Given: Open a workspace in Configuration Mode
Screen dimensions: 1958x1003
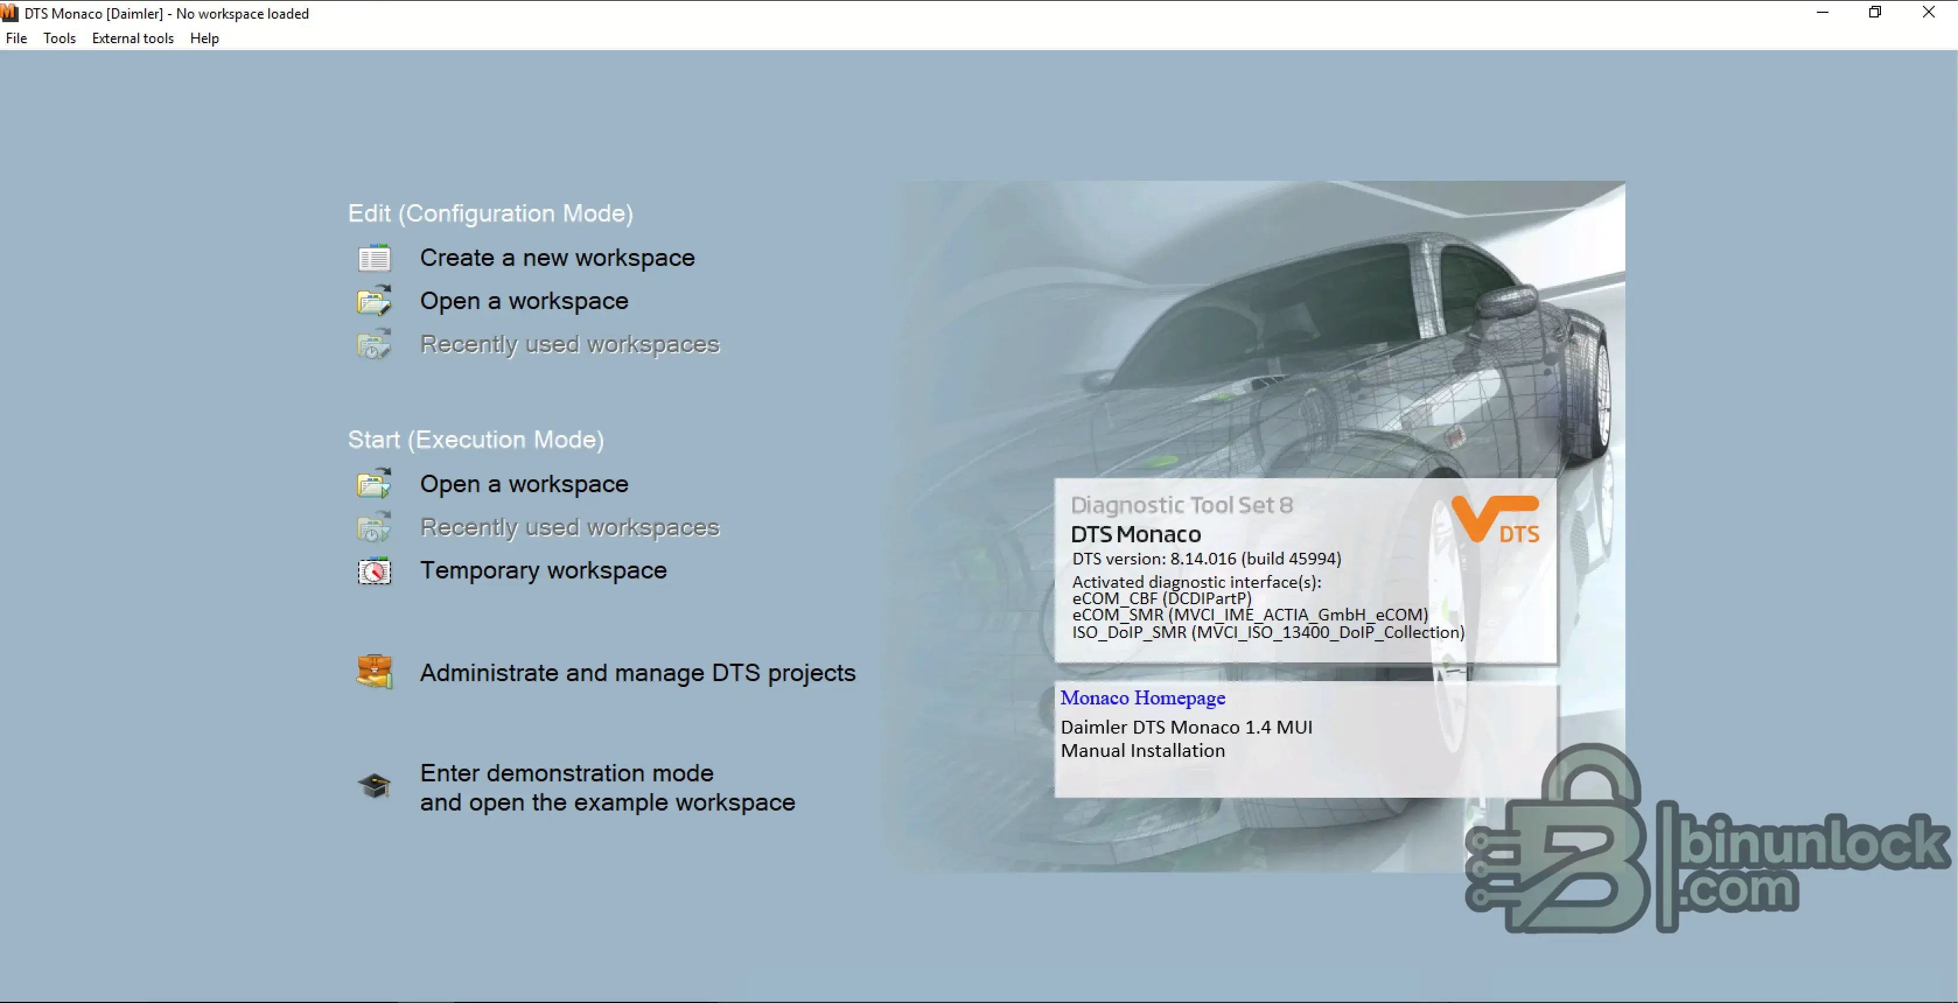Looking at the screenshot, I should coord(524,301).
